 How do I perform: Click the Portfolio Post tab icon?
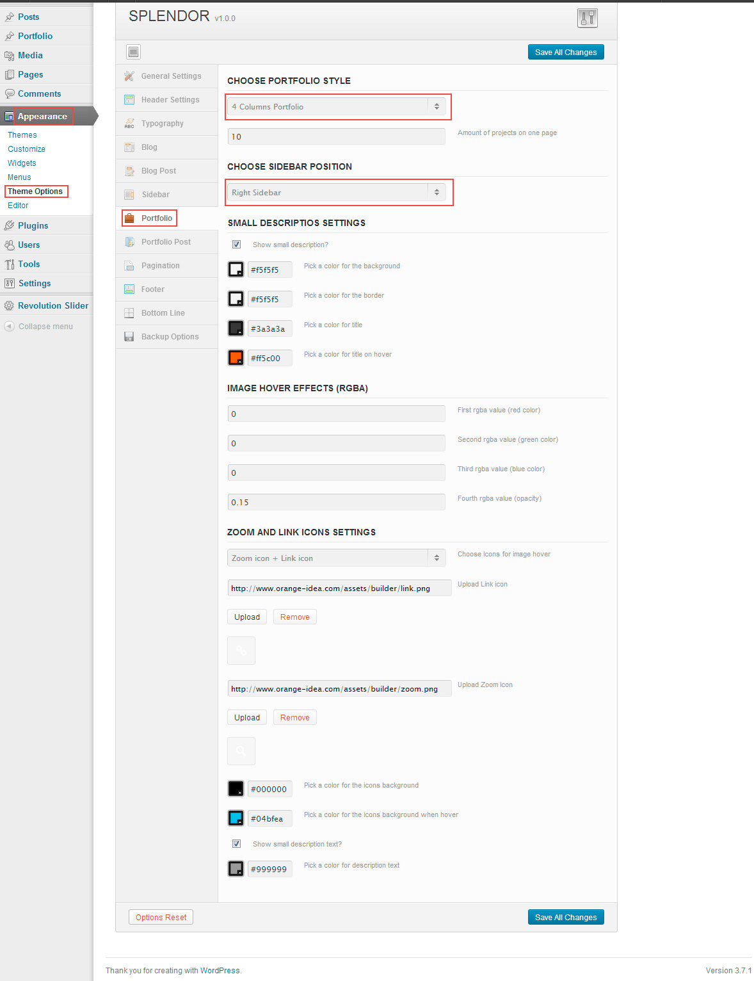tap(129, 242)
